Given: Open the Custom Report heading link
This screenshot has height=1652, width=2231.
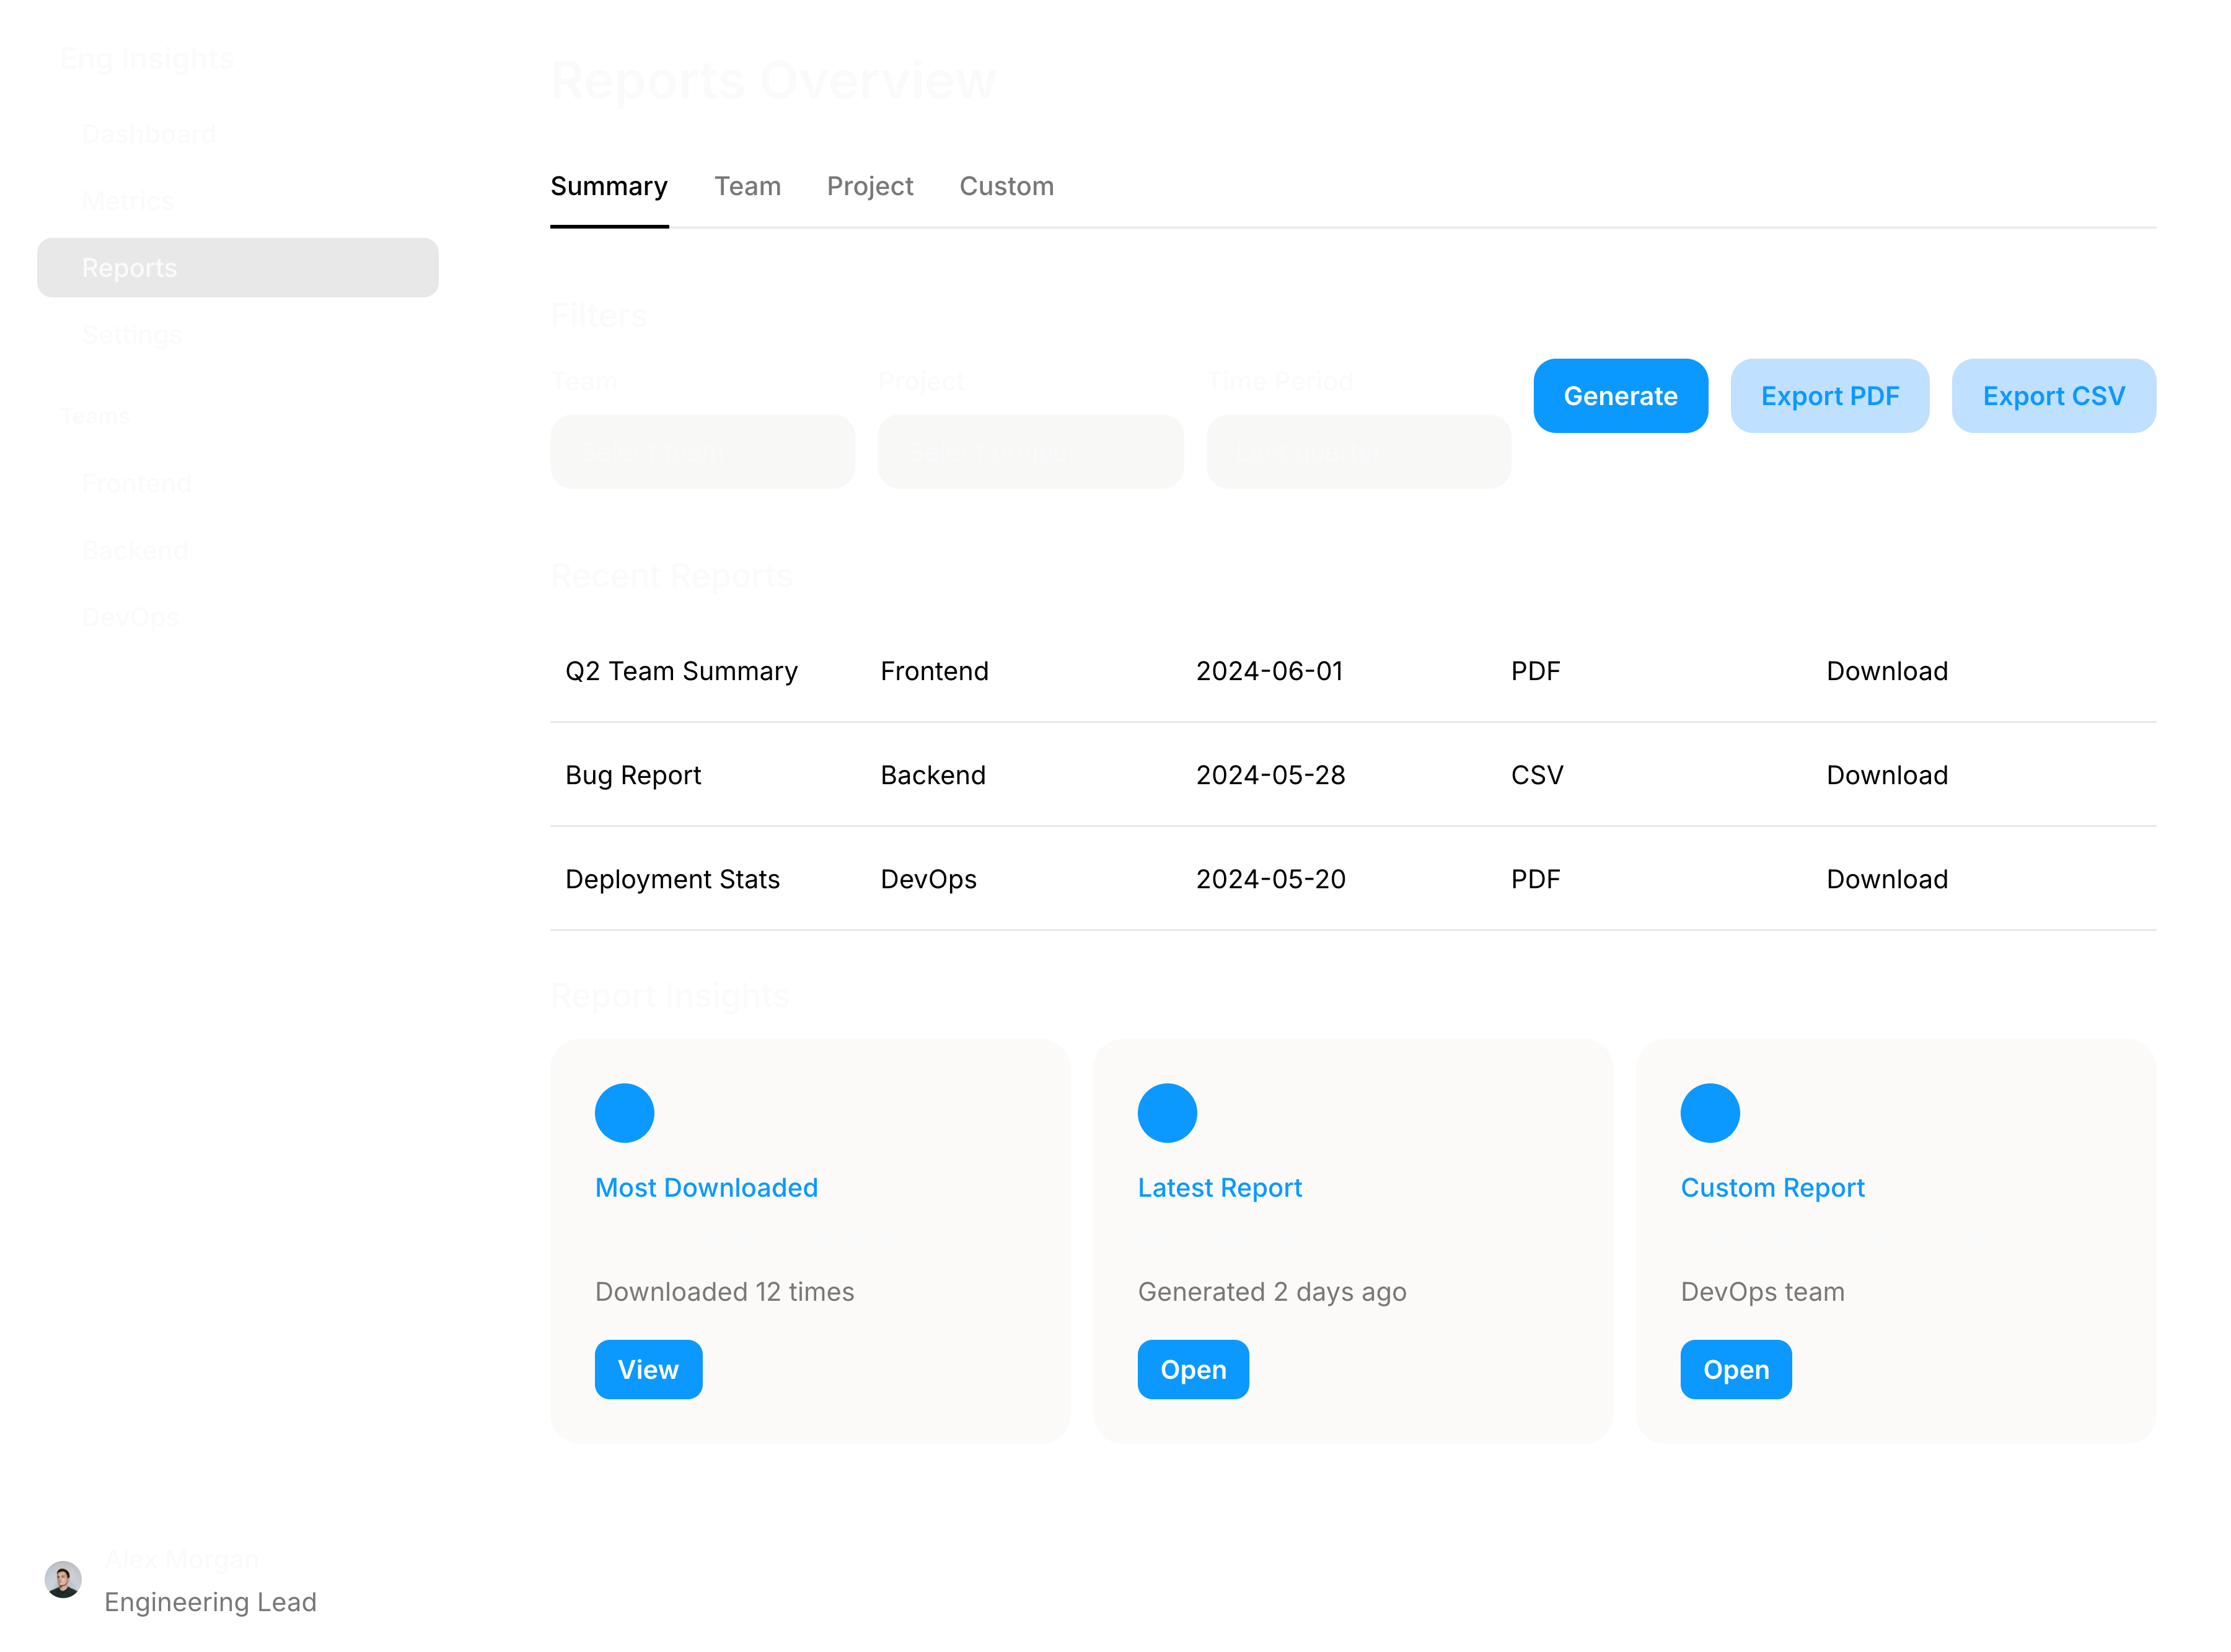Looking at the screenshot, I should 1772,1187.
